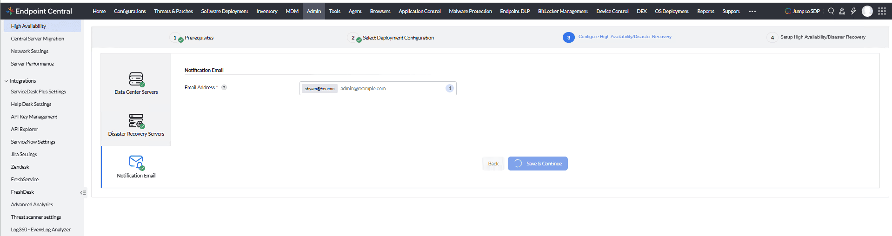Image resolution: width=892 pixels, height=236 pixels.
Task: Open the MDM menu
Action: tap(292, 11)
